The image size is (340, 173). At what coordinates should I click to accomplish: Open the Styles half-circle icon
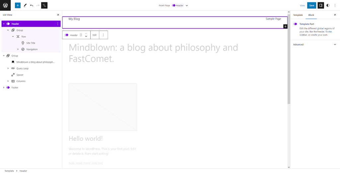(x=328, y=5)
